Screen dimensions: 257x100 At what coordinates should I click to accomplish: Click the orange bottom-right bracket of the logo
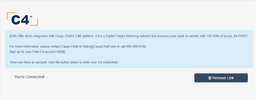coord(34,22)
